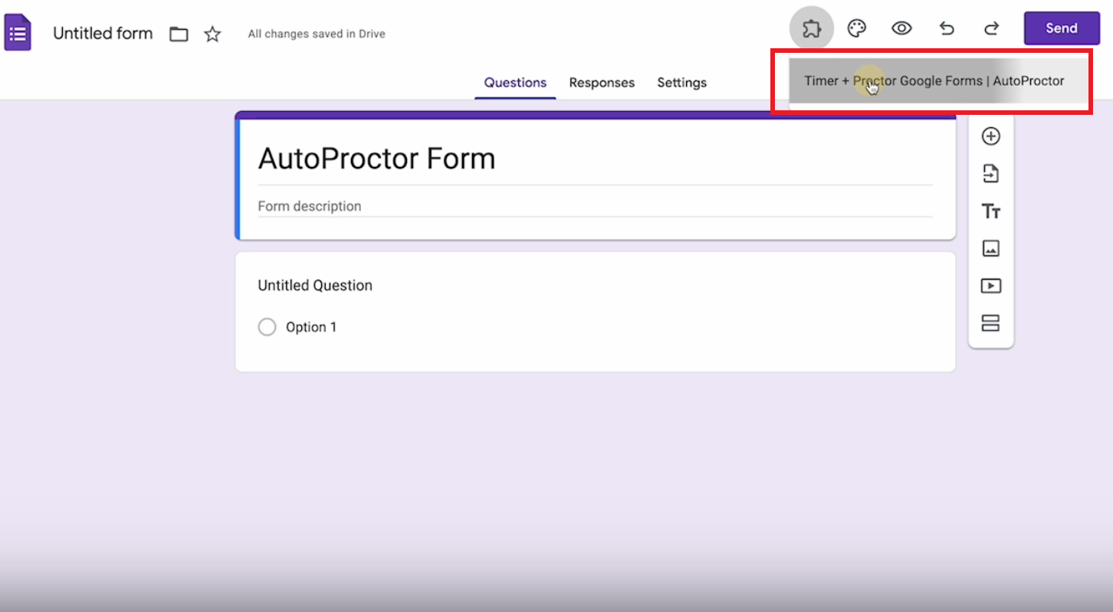The image size is (1113, 612).
Task: Click the import questions icon
Action: pyautogui.click(x=991, y=174)
